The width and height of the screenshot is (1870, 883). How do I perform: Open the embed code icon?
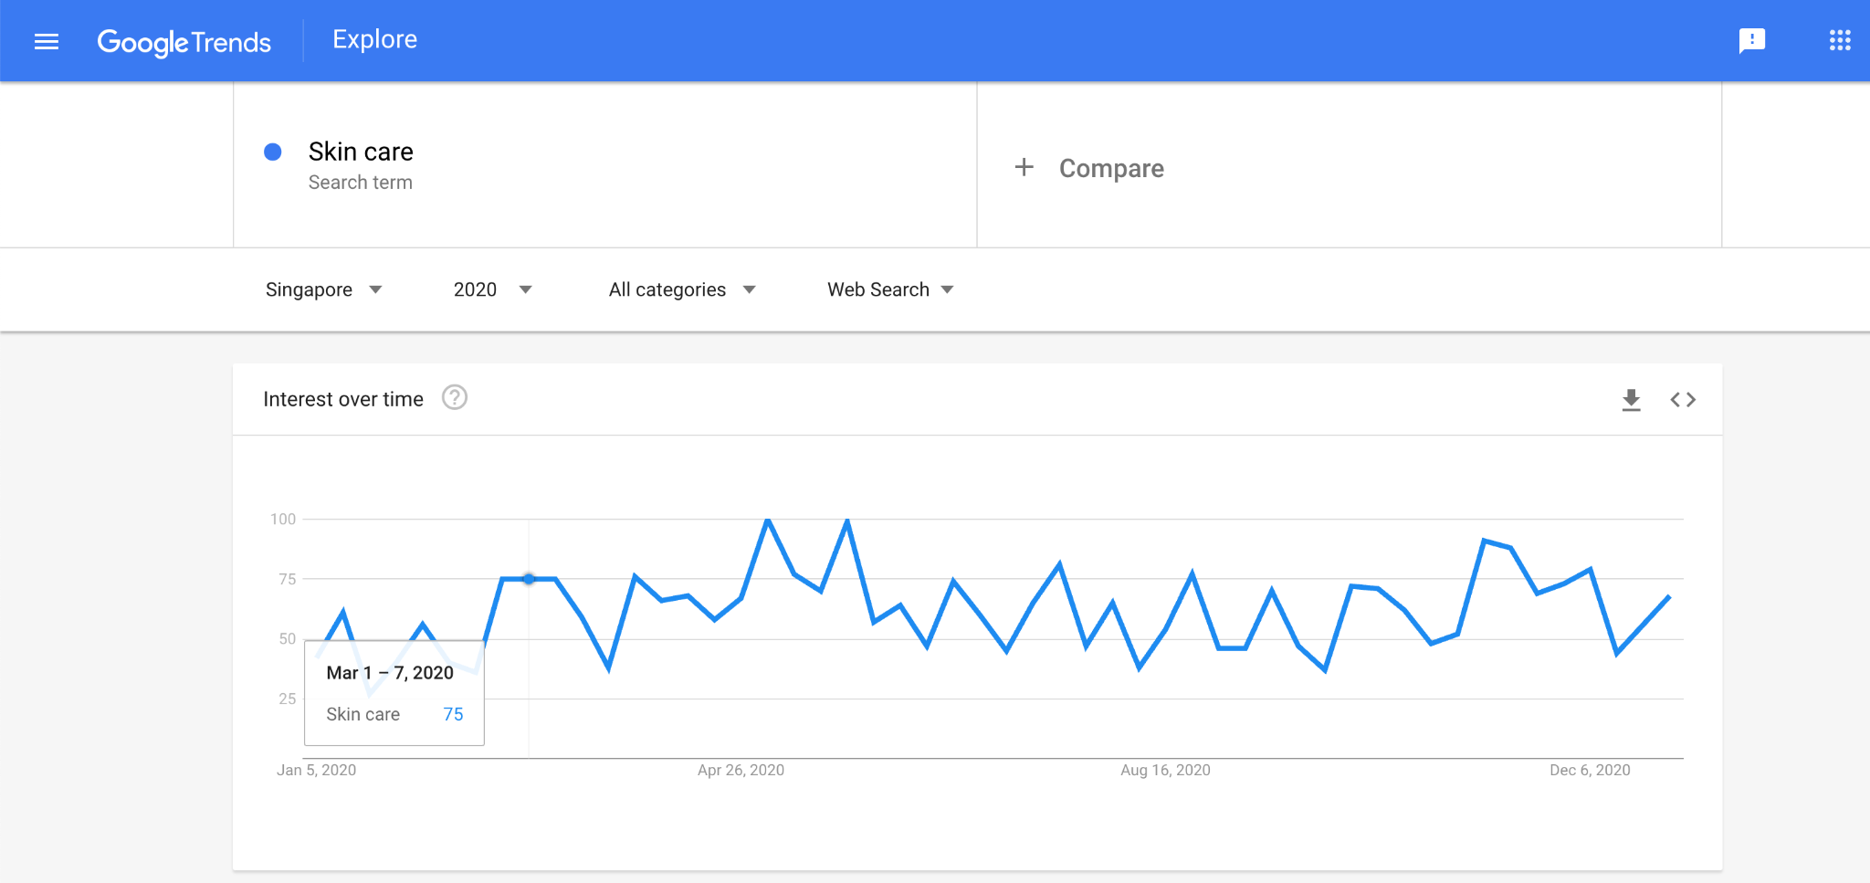coord(1683,400)
